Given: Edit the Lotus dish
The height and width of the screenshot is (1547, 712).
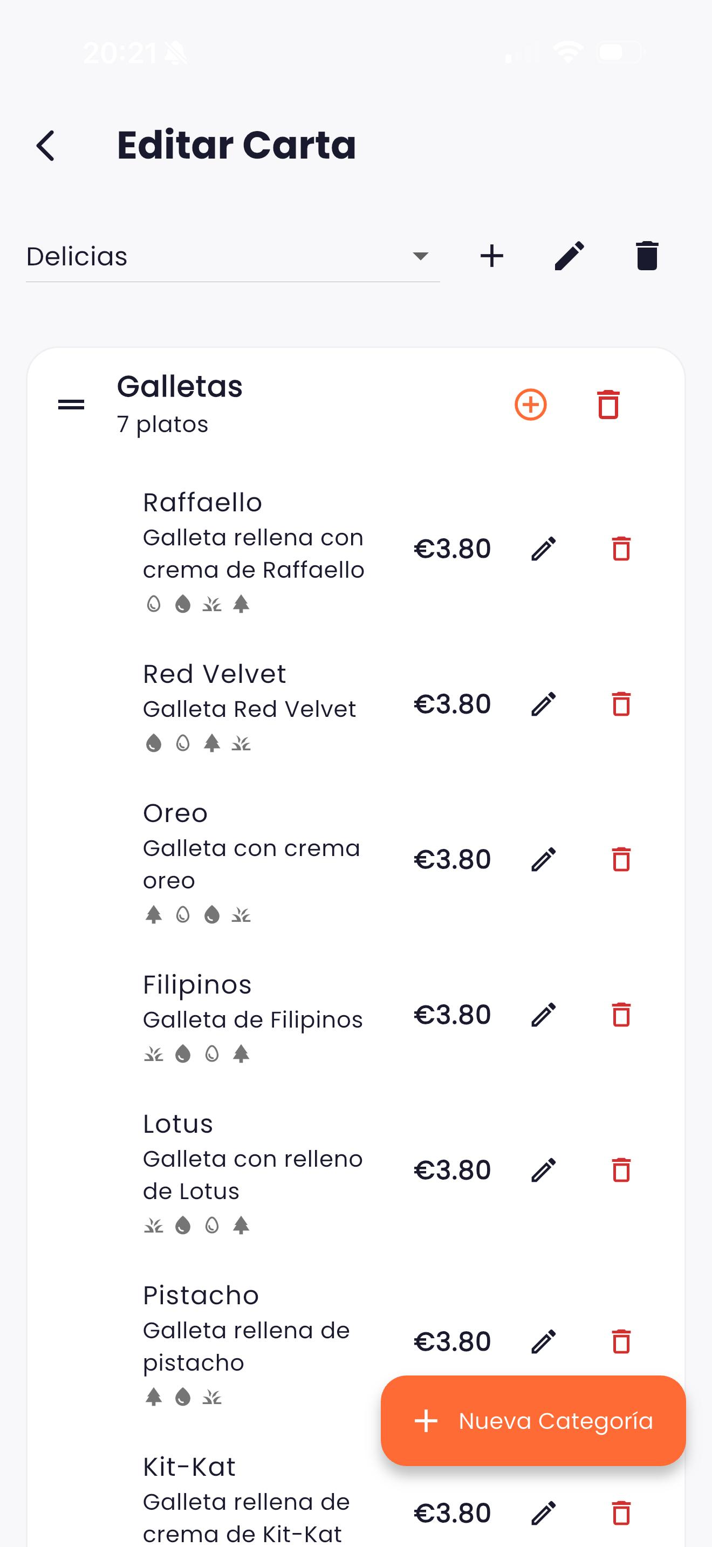Looking at the screenshot, I should pos(544,1170).
